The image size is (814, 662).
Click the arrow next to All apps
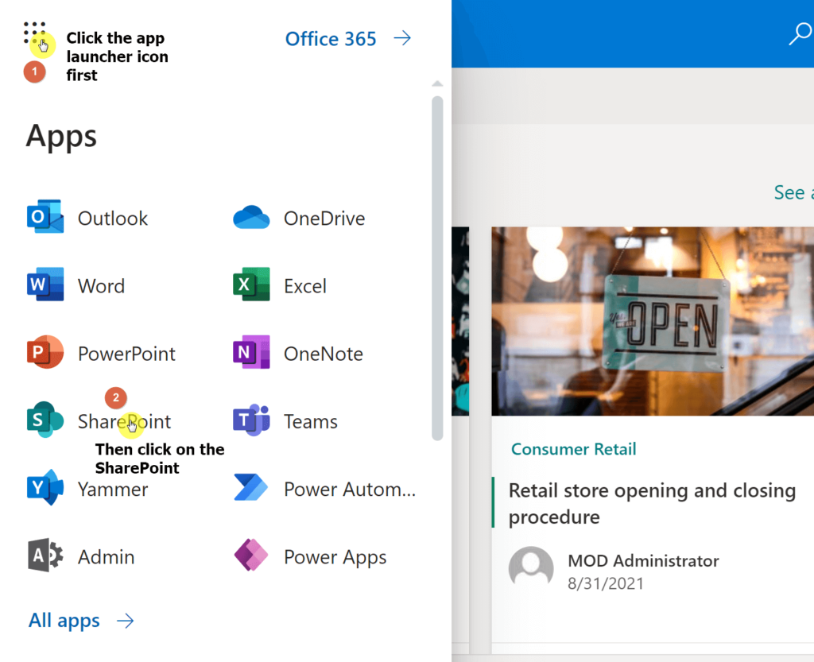pos(125,621)
